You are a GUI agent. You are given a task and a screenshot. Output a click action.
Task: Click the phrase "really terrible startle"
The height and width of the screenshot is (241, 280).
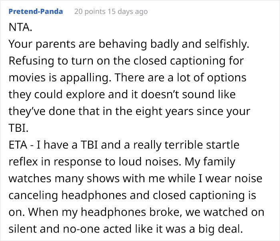[x=186, y=145]
